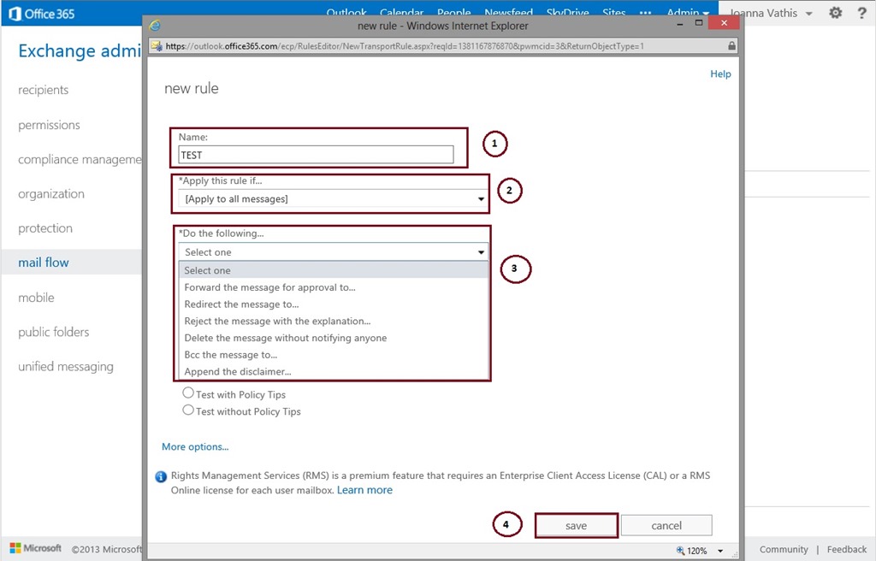876x561 pixels.
Task: Click the zoom magnifier icon at 120%
Action: [x=681, y=551]
